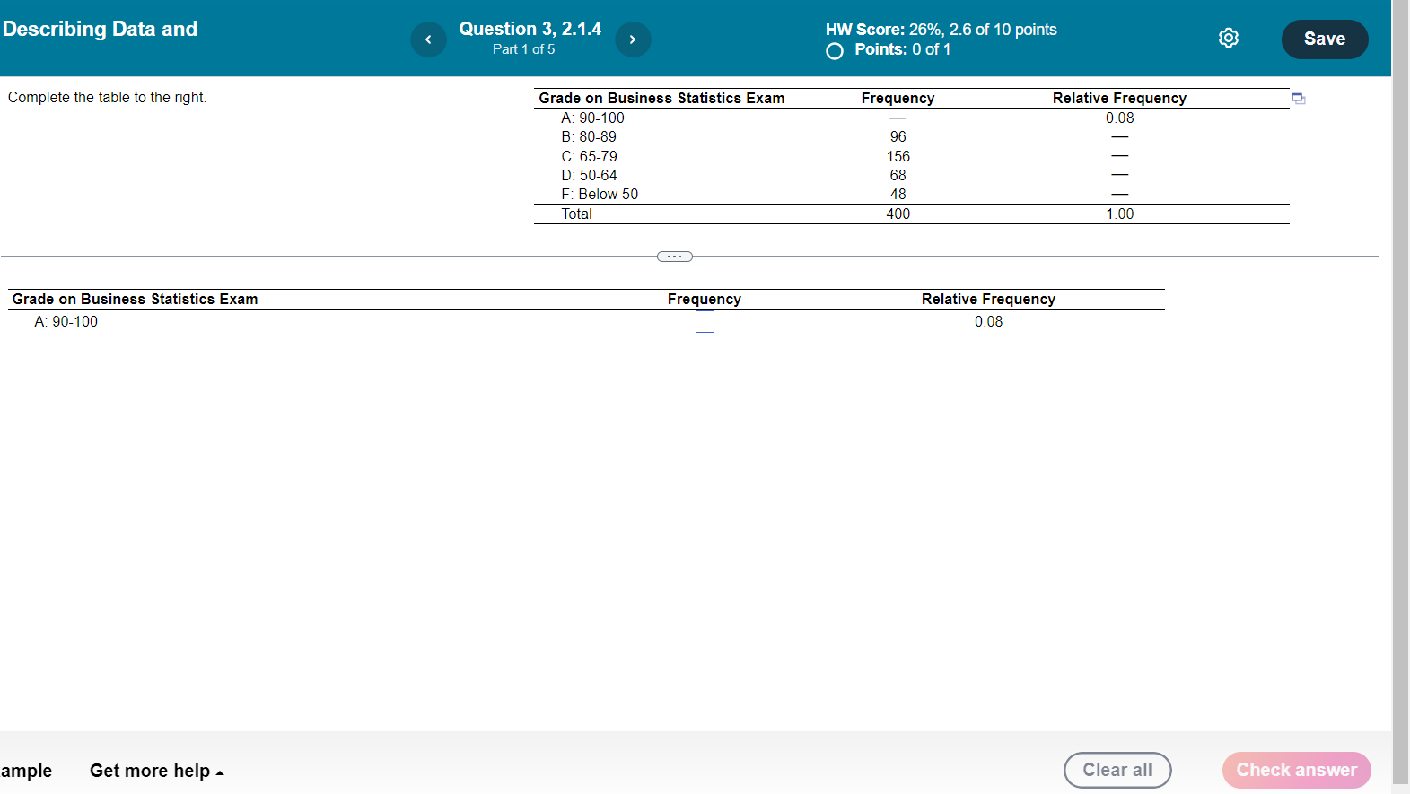Click the "B: 80-89" row label

(589, 136)
